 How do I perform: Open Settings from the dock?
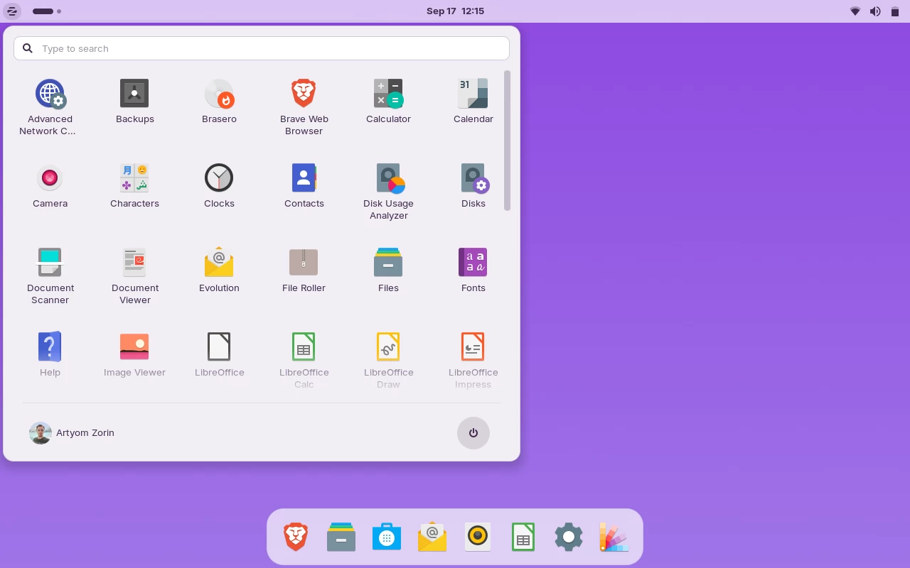pos(568,537)
